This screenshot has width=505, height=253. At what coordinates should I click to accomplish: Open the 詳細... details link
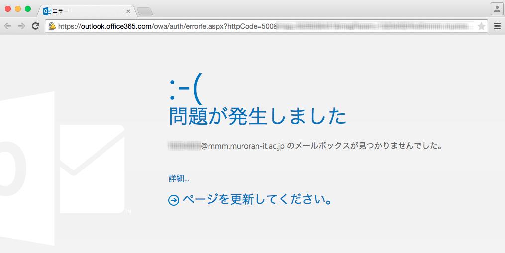point(179,178)
